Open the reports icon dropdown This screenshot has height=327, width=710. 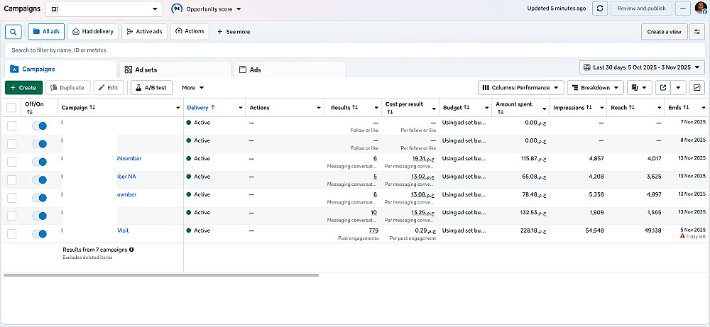click(640, 88)
